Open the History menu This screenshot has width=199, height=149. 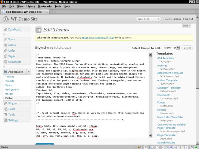pos(31,6)
